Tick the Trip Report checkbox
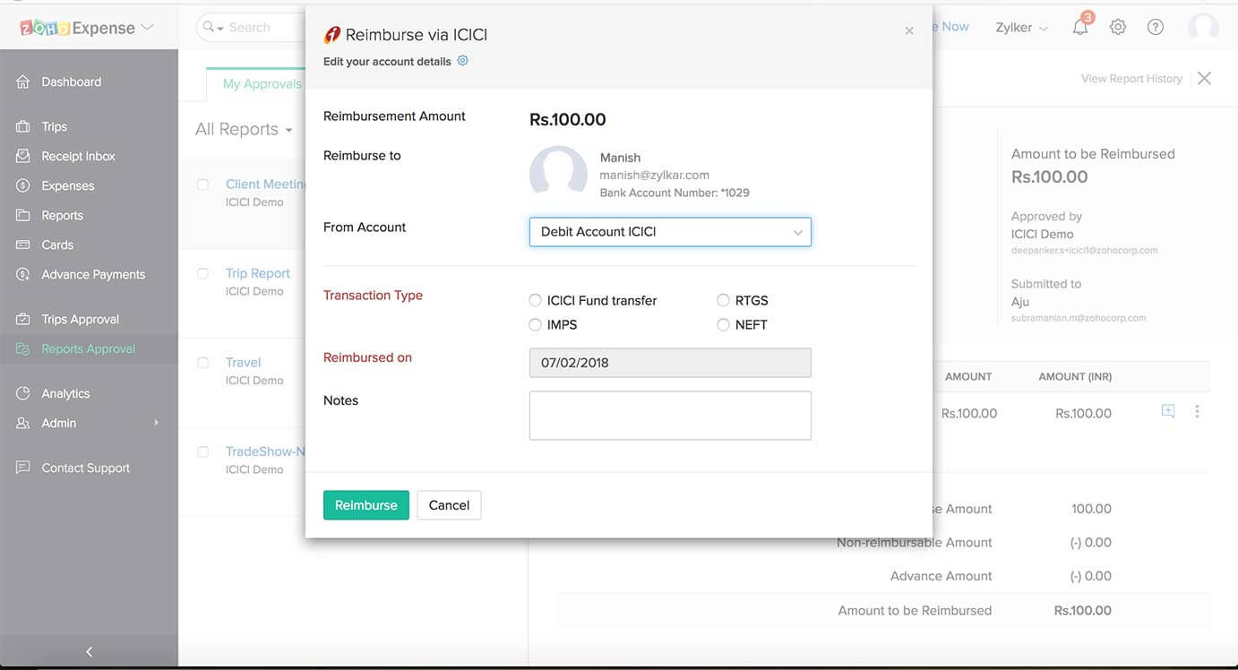This screenshot has height=670, width=1238. [x=203, y=273]
